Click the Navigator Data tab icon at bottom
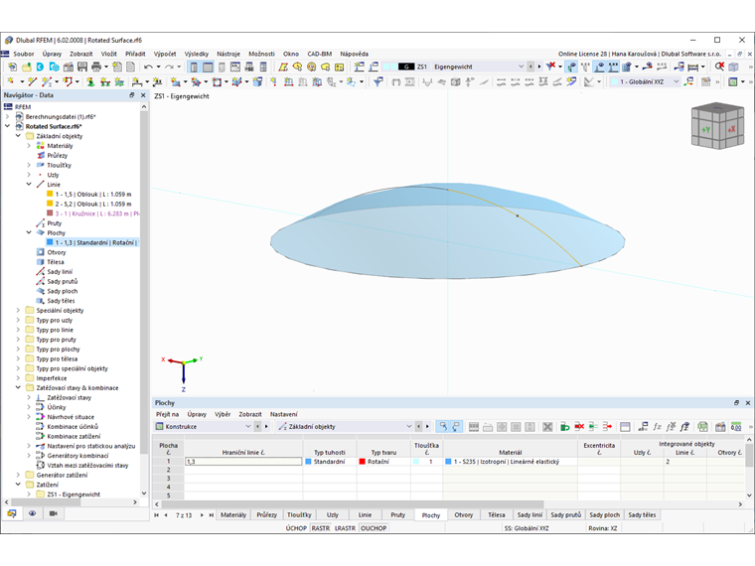755x566 pixels. pyautogui.click(x=12, y=513)
